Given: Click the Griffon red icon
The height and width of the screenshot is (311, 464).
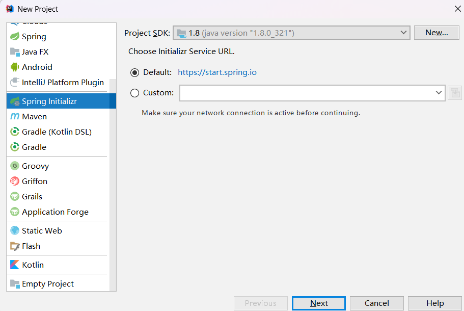Looking at the screenshot, I should [14, 181].
